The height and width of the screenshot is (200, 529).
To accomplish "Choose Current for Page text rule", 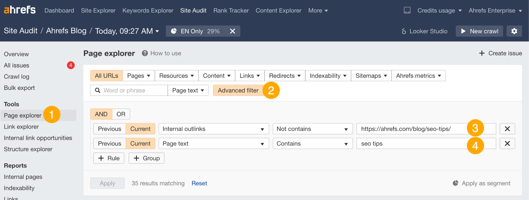I will pos(140,143).
